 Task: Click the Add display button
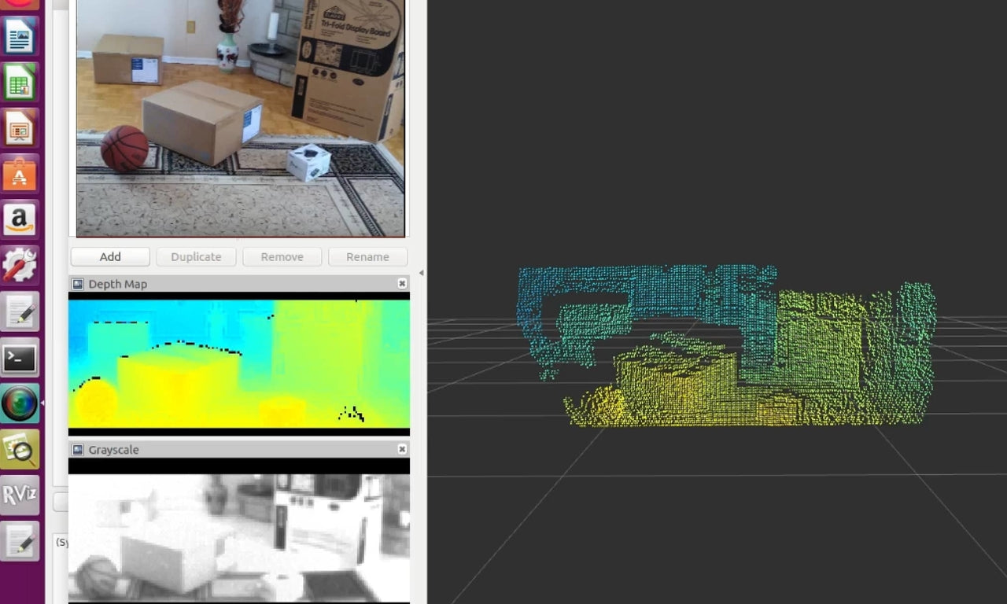click(109, 256)
